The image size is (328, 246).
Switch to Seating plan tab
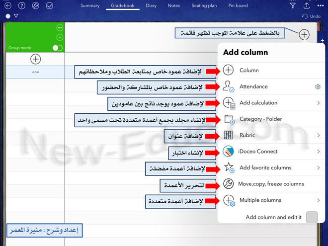pos(204,5)
